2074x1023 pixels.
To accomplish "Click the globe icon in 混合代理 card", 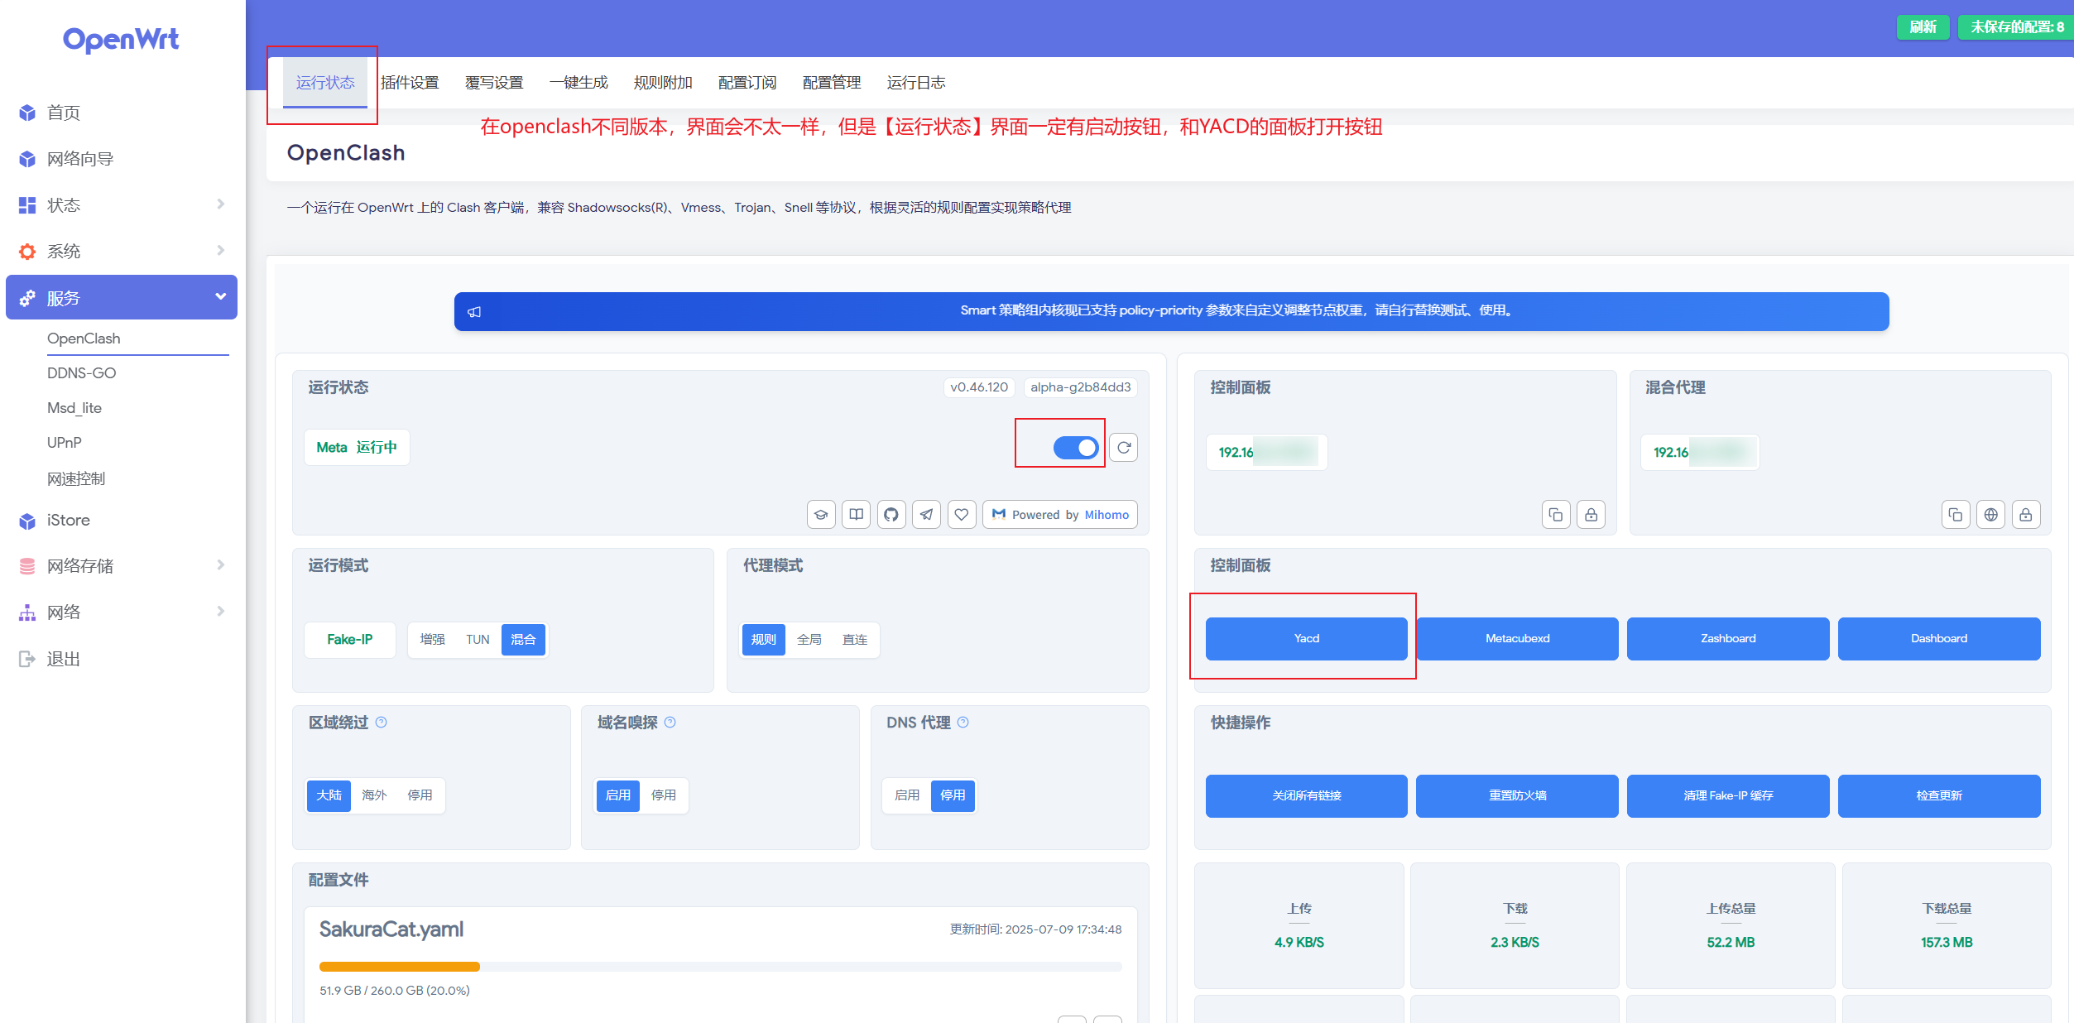I will tap(1991, 515).
